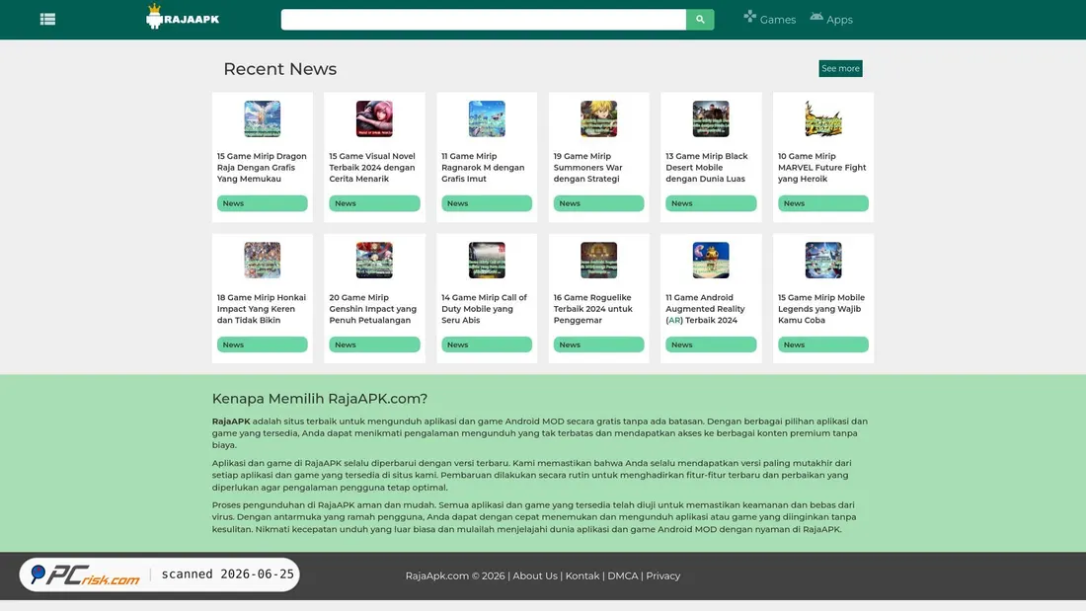1086x611 pixels.
Task: Open the Kontak footer link
Action: point(582,575)
